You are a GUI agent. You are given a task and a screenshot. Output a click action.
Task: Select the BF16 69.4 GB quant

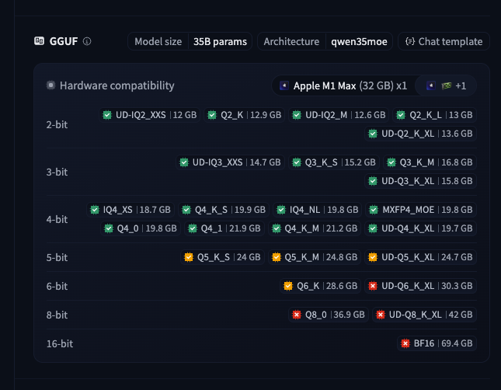(437, 343)
